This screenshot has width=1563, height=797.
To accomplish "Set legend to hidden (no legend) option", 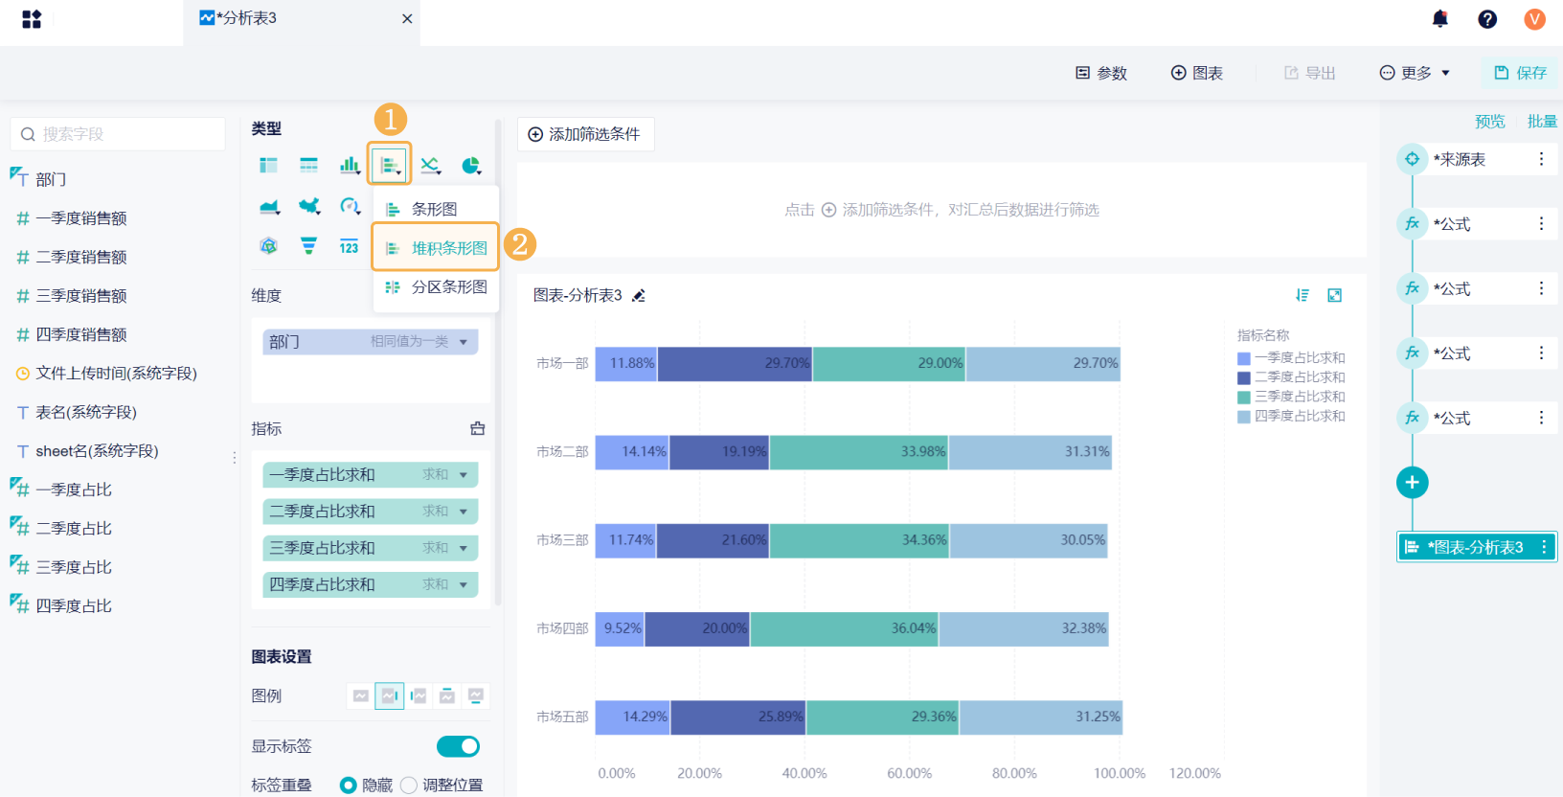I will tap(360, 695).
